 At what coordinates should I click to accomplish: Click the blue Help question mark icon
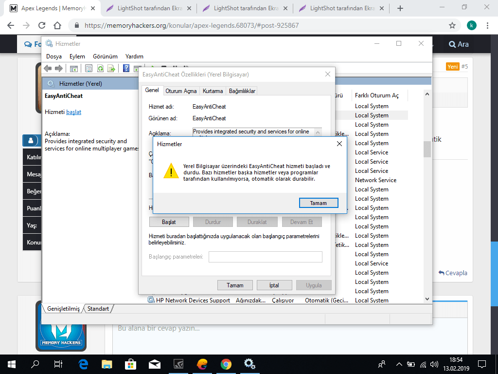[x=126, y=68]
